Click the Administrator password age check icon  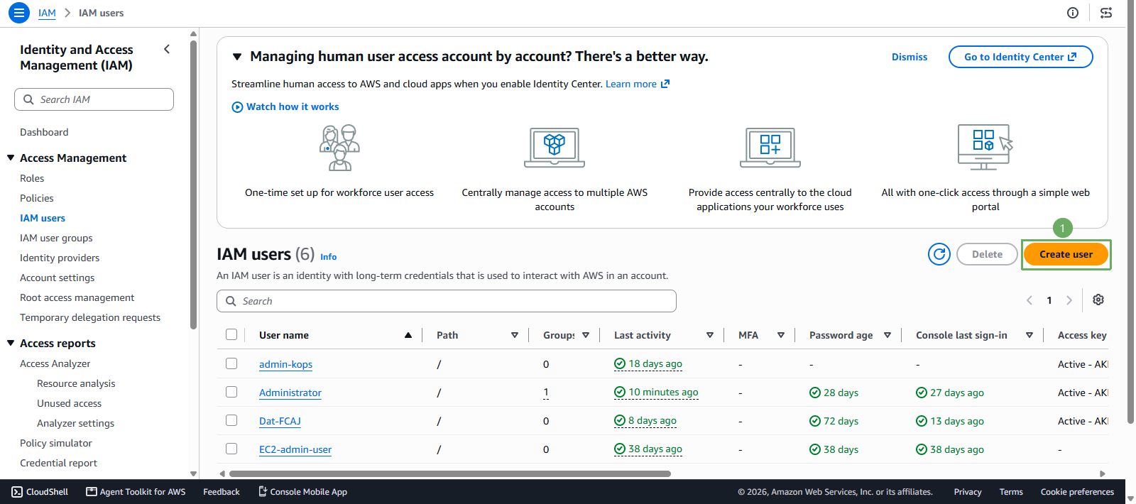point(815,393)
